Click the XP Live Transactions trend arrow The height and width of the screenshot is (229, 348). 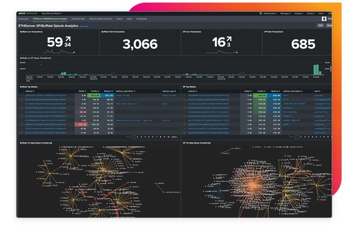coord(229,39)
